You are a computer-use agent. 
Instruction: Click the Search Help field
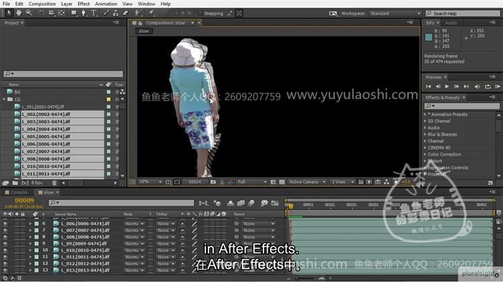click(463, 13)
